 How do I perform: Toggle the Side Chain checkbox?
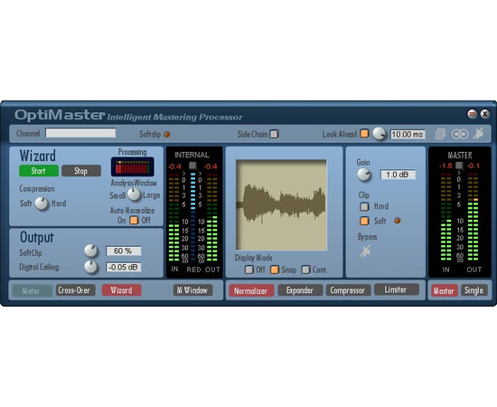point(274,134)
